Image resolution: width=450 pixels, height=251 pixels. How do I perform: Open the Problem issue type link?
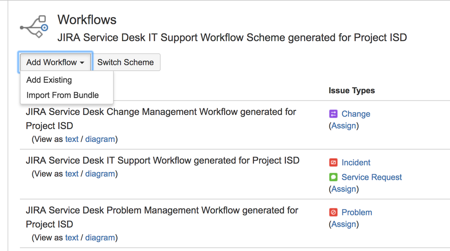(x=357, y=212)
